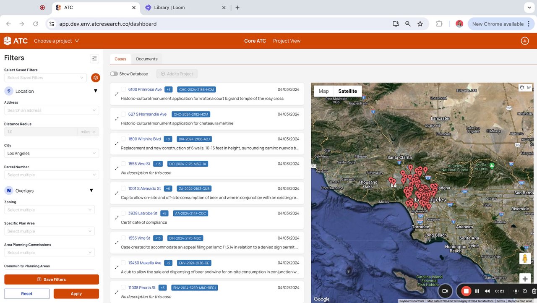537x303 pixels.
Task: Check the 6100 Primrose Ave case checkbox
Action: tap(123, 89)
